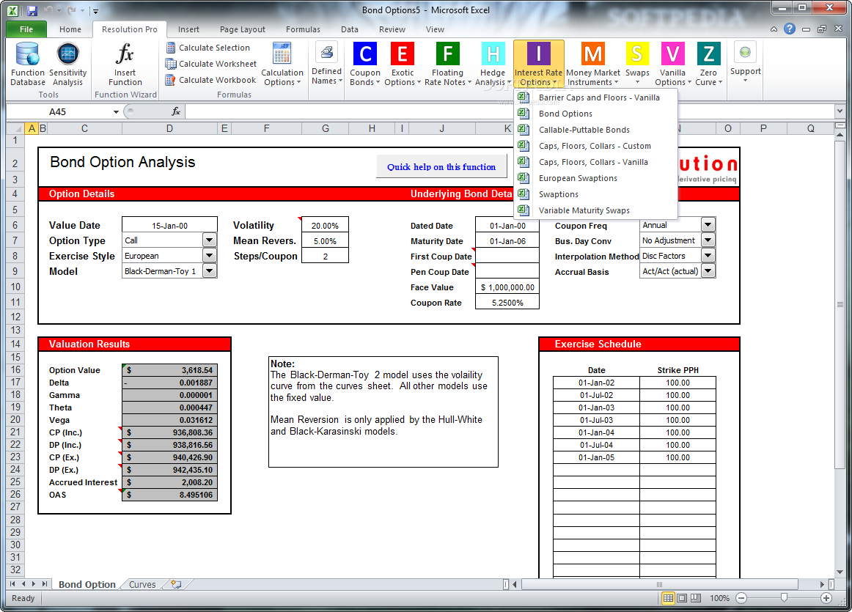Expand the Model dropdown
Screen dimensions: 852x612
tap(209, 270)
